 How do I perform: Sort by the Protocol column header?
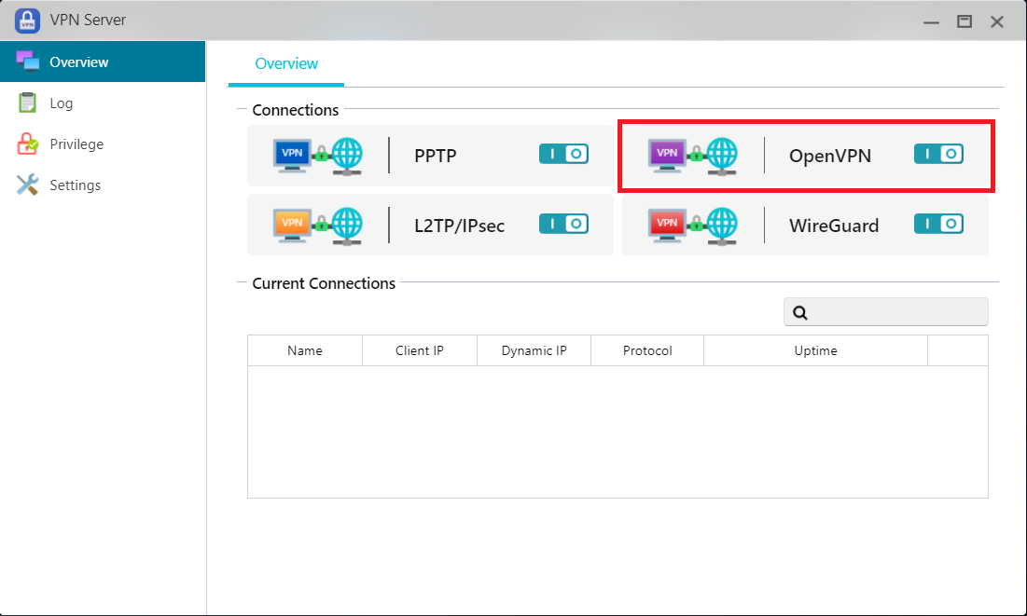coord(647,351)
